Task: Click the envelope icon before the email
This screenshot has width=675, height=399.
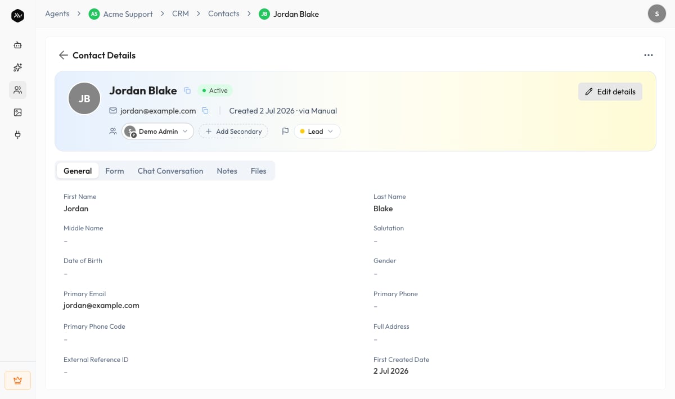Action: click(x=113, y=111)
